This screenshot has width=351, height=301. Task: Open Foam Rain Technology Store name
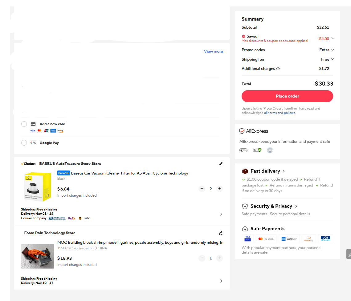pos(50,233)
